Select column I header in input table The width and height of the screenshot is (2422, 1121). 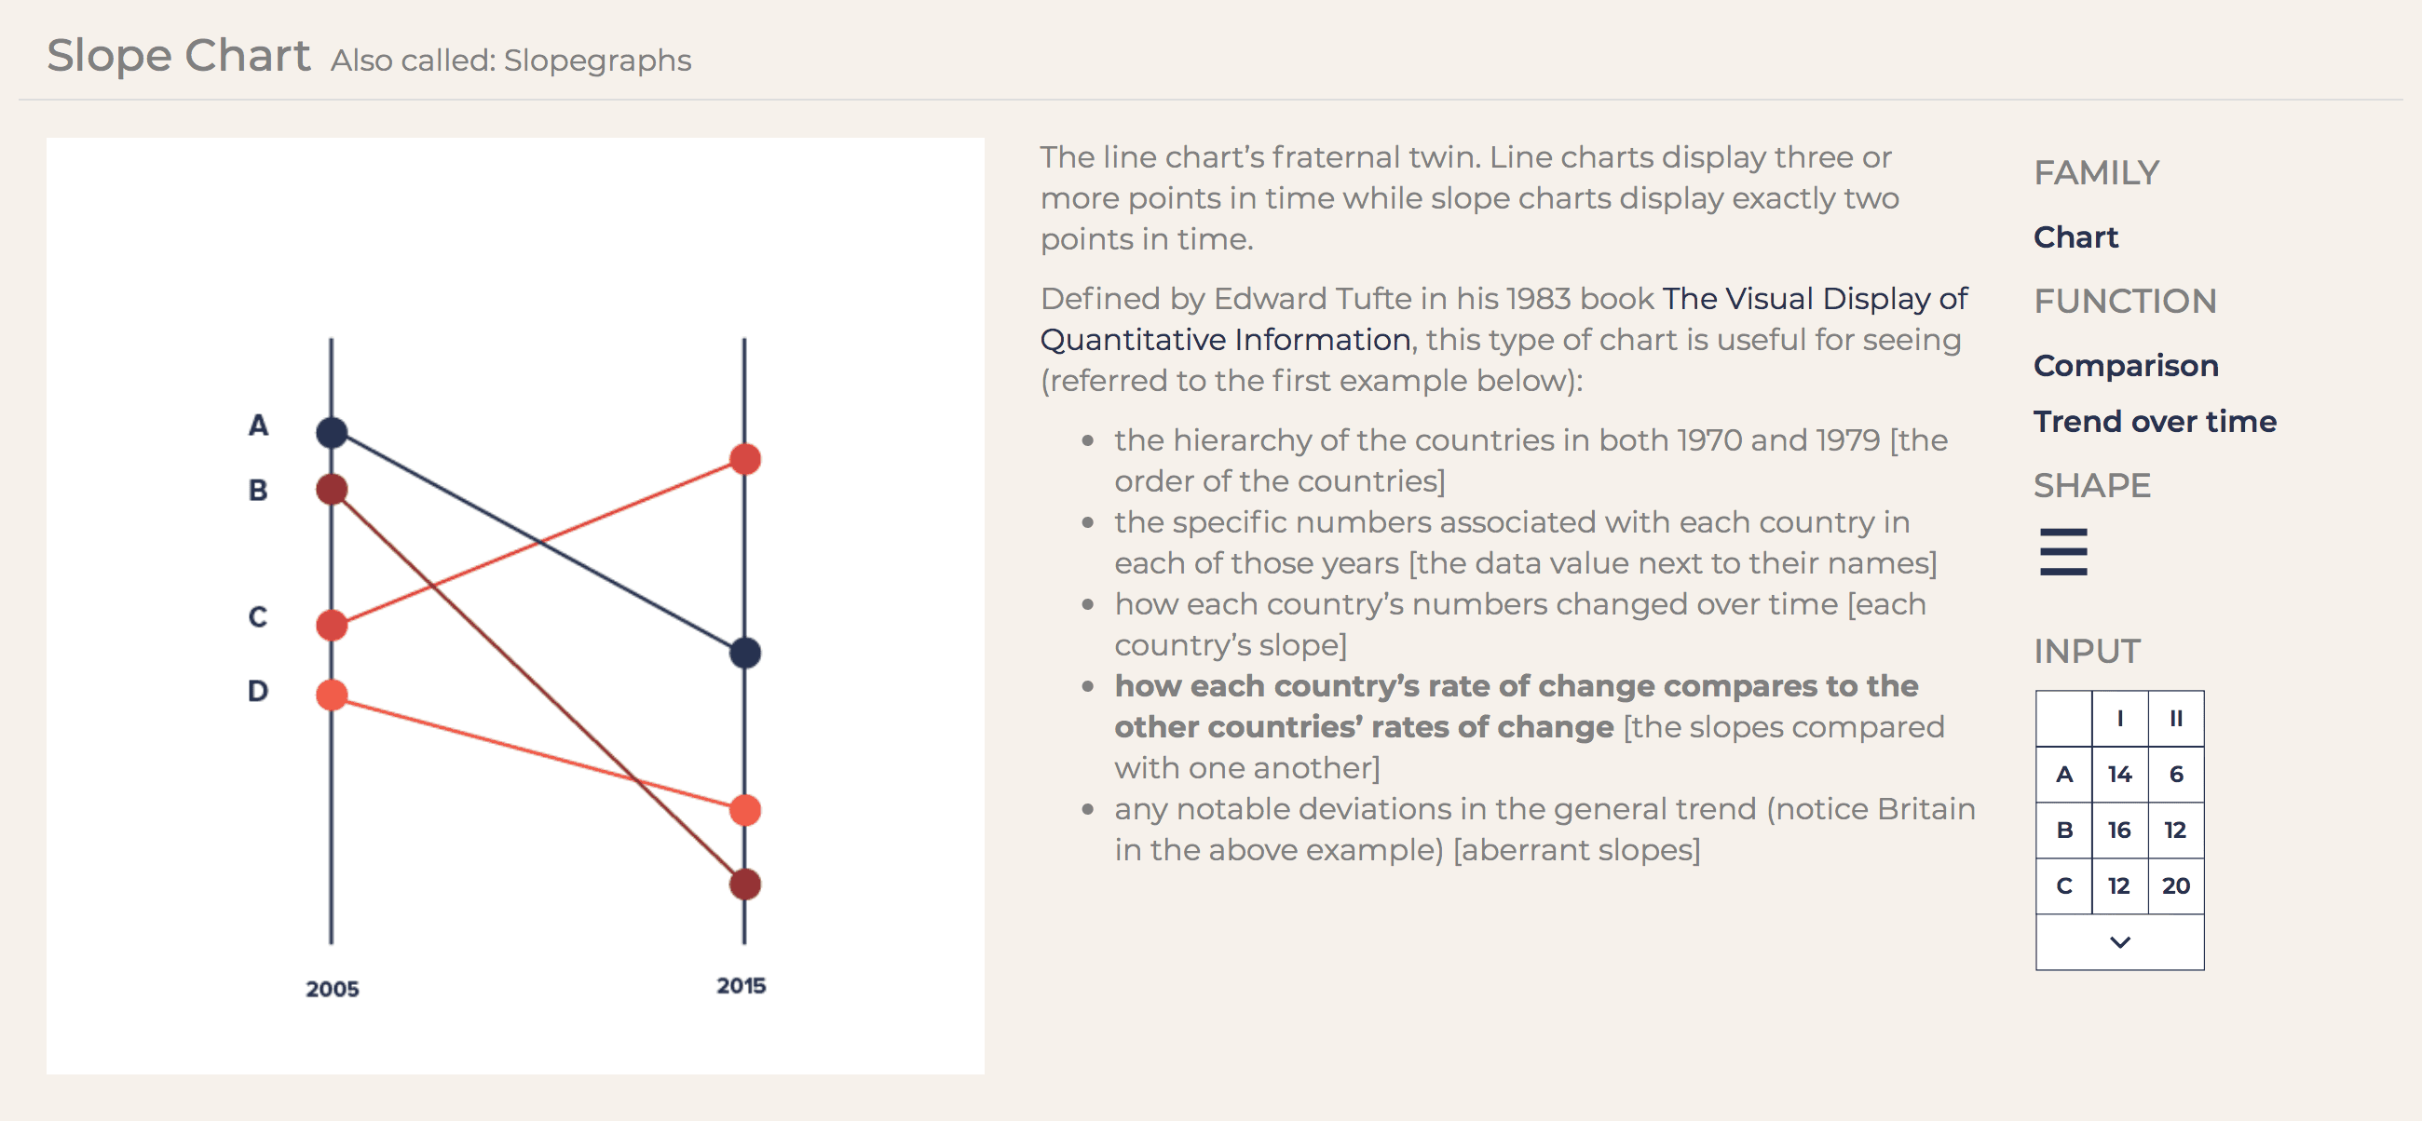[2119, 719]
